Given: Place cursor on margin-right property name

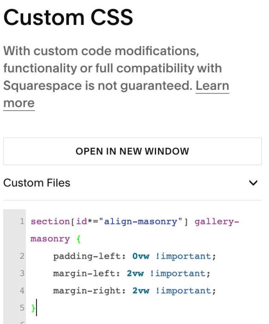Looking at the screenshot, I should pos(87,291).
